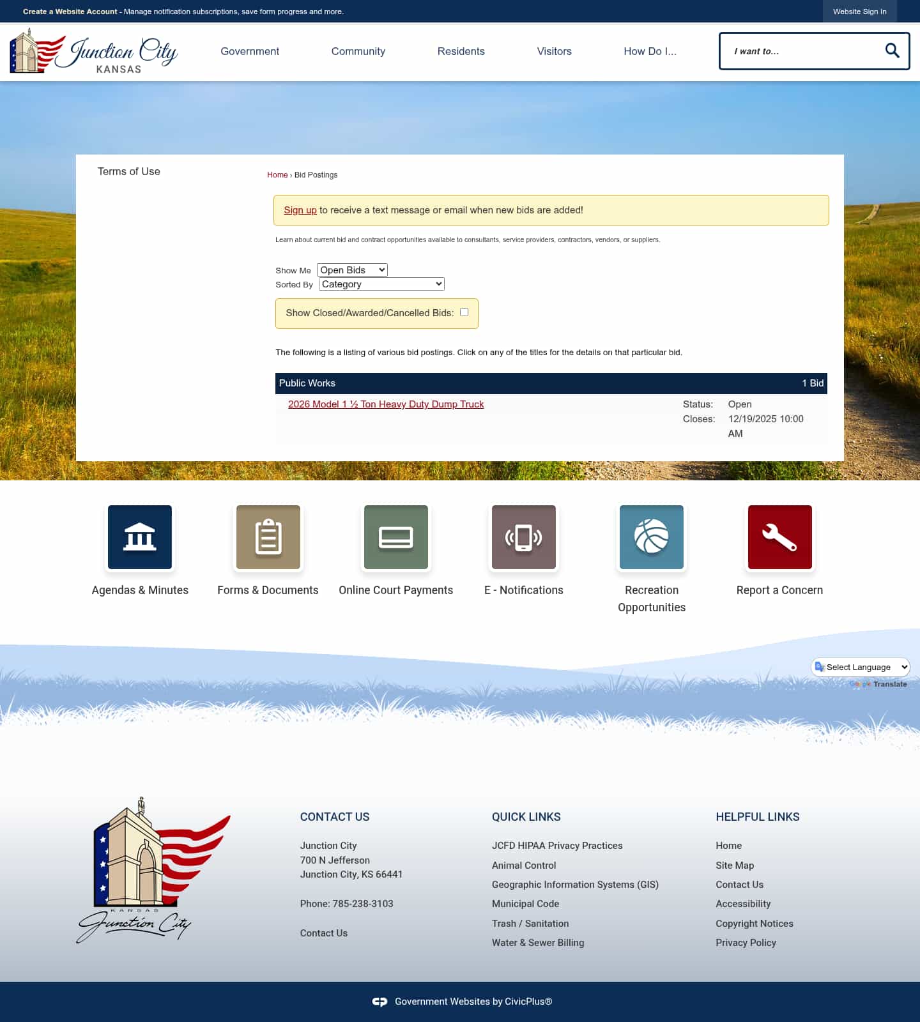The height and width of the screenshot is (1022, 920).
Task: Click the footer Junction City arch logo
Action: point(153,870)
